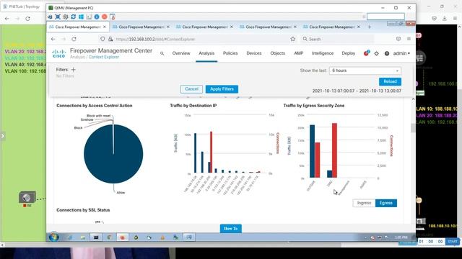Open the Devices menu
Viewport: 462px width, 259px height.
click(x=254, y=53)
